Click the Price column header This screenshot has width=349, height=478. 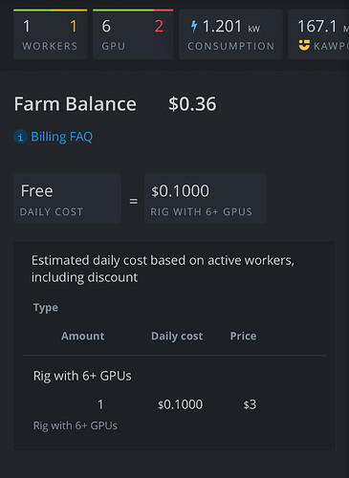243,336
